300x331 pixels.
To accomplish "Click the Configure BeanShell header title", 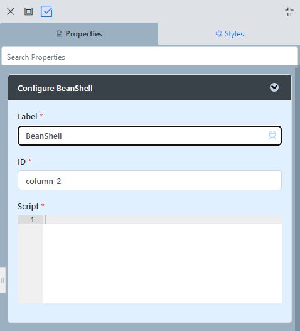I will point(55,88).
